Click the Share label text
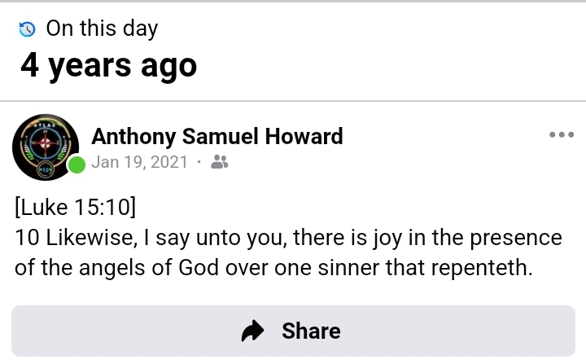Image resolution: width=586 pixels, height=364 pixels. pyautogui.click(x=311, y=331)
